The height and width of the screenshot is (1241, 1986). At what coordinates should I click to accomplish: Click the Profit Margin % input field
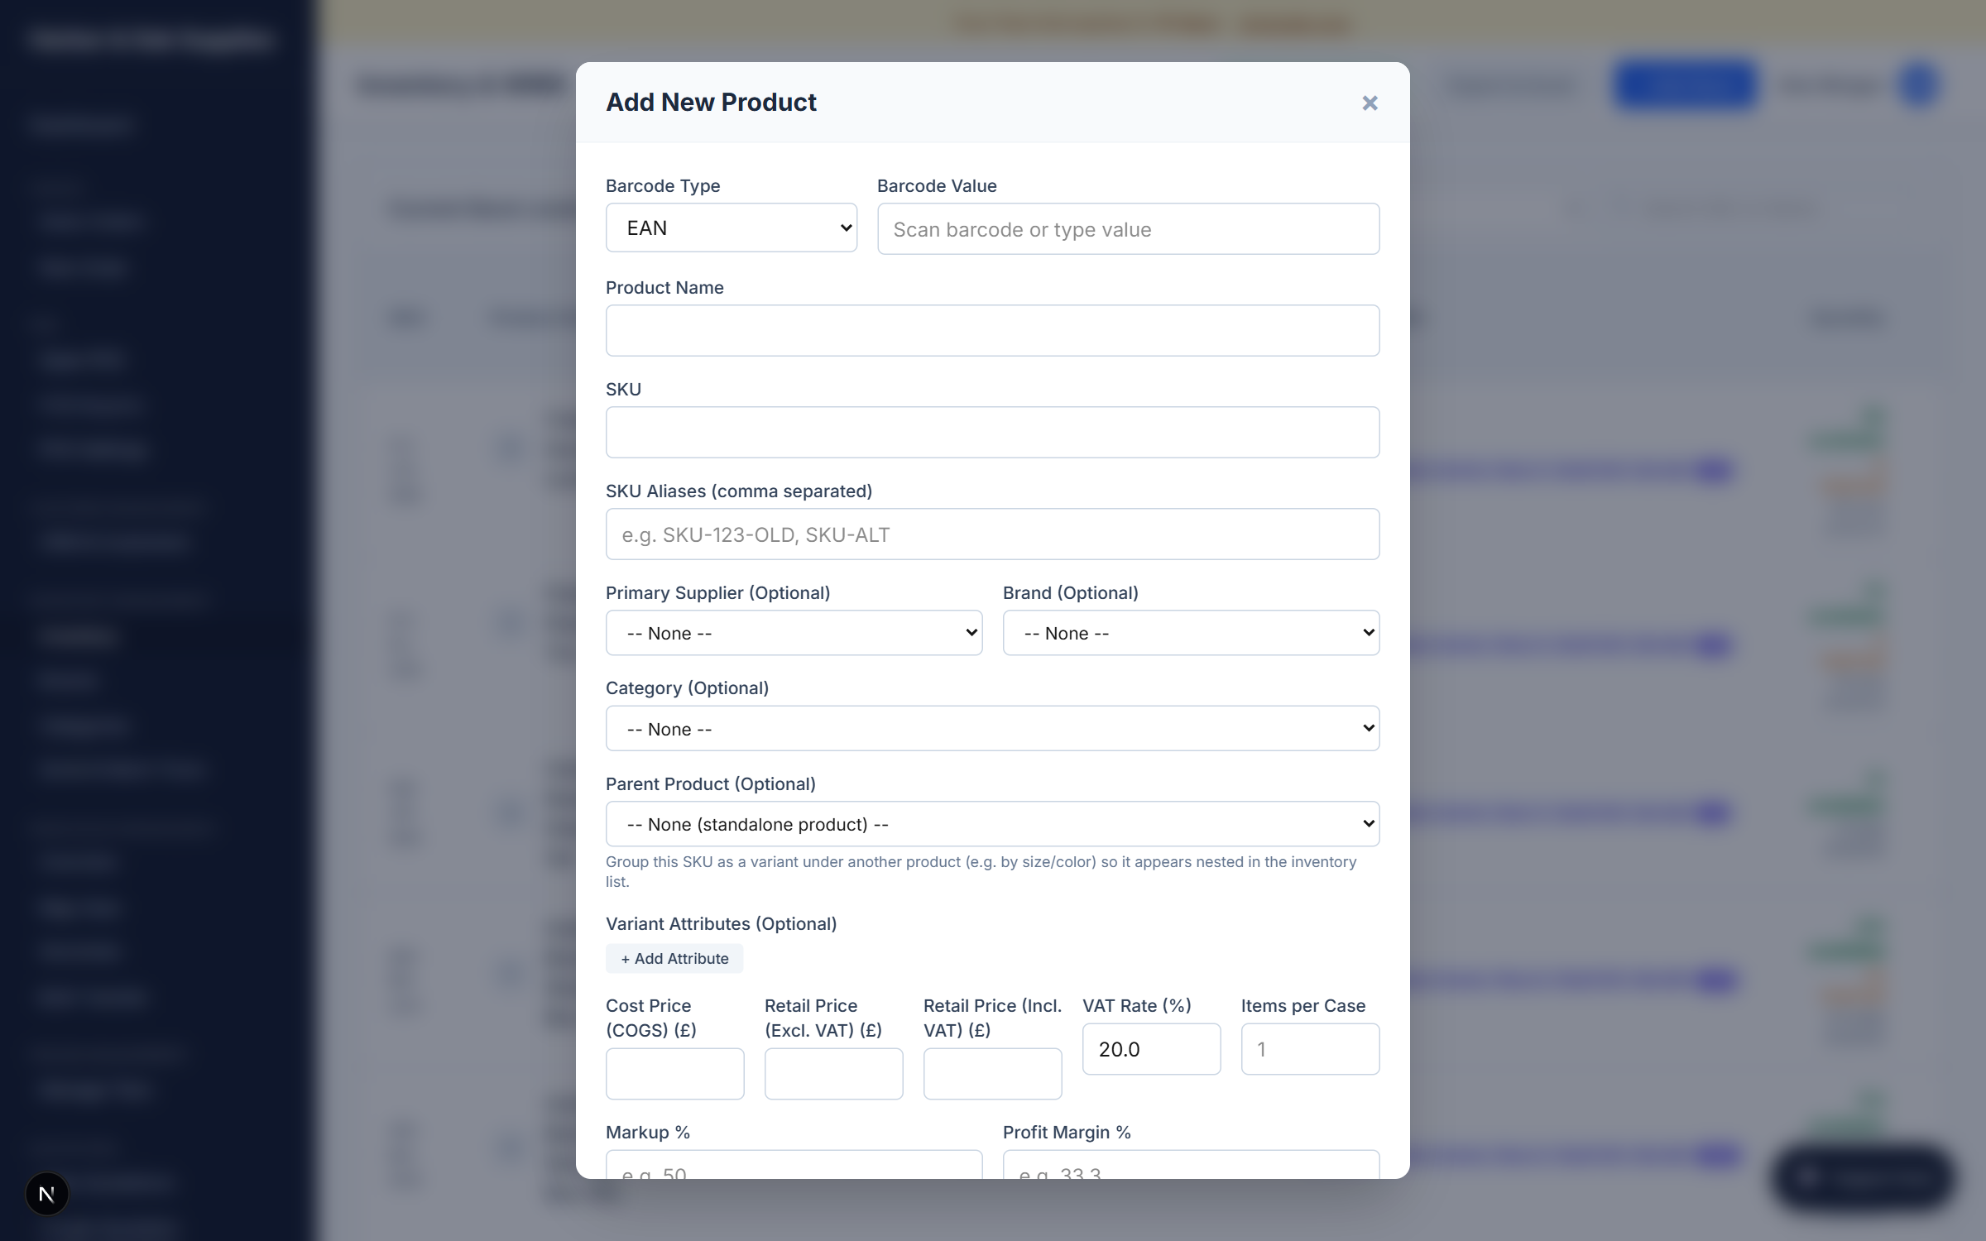coord(1191,1165)
